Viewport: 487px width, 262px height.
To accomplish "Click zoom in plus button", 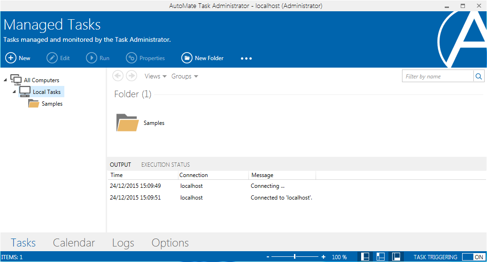I will point(323,257).
